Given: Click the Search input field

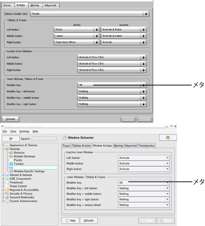Looking at the screenshot, I should tap(44, 138).
